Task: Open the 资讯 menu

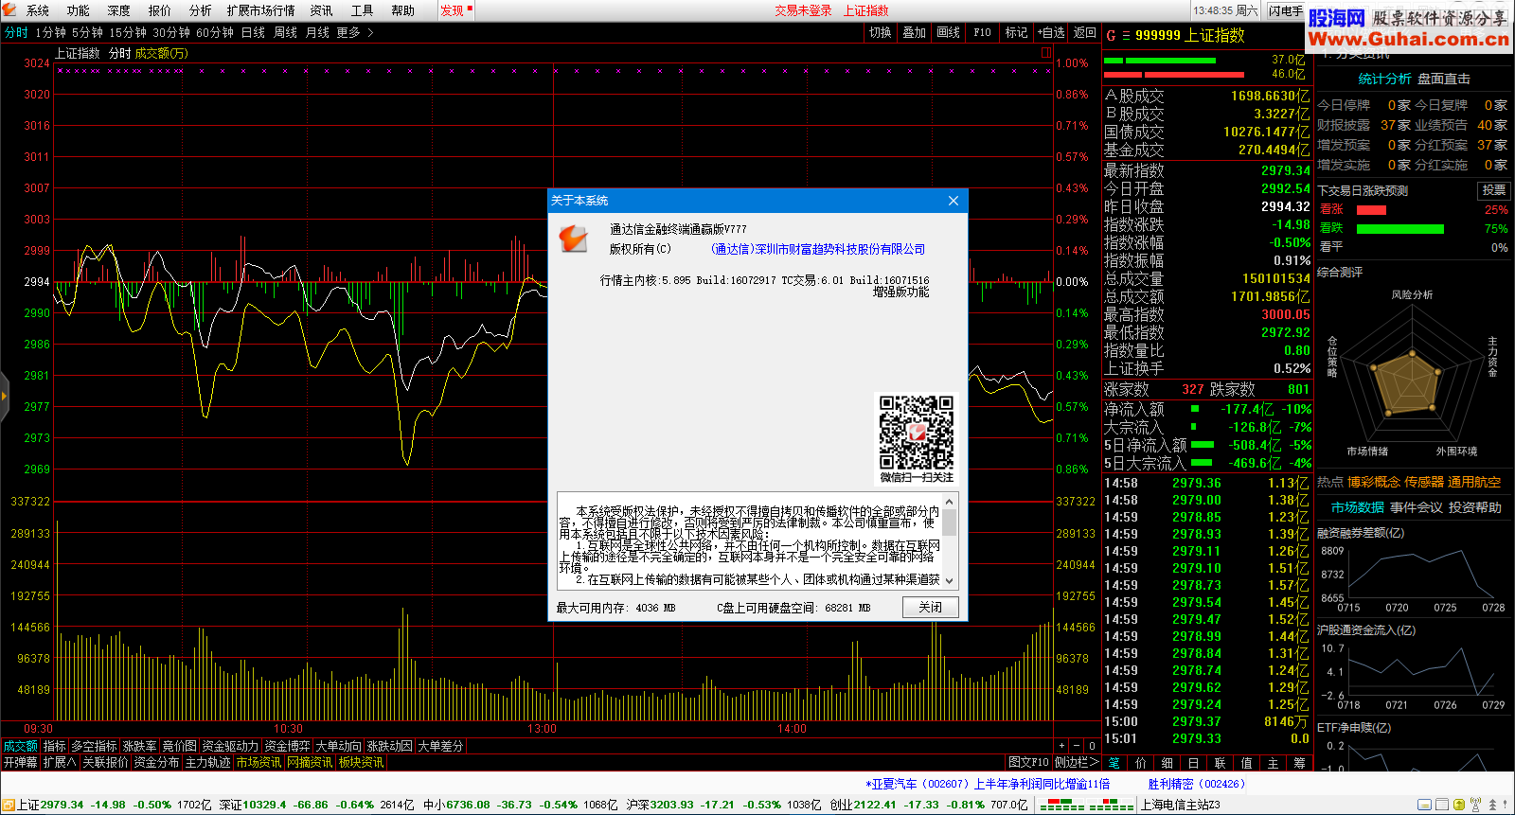Action: pos(322,10)
